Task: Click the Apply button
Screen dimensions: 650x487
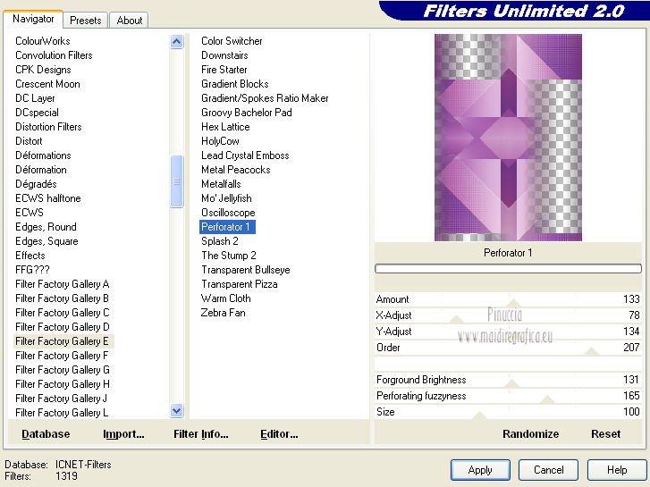Action: (480, 470)
